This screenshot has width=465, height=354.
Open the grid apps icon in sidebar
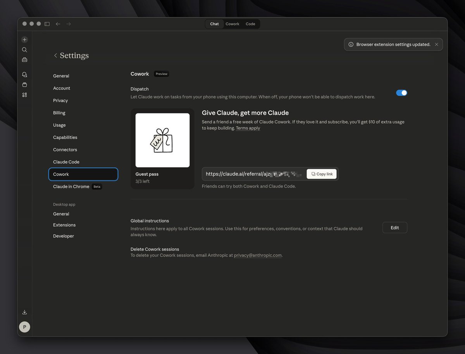click(24, 95)
